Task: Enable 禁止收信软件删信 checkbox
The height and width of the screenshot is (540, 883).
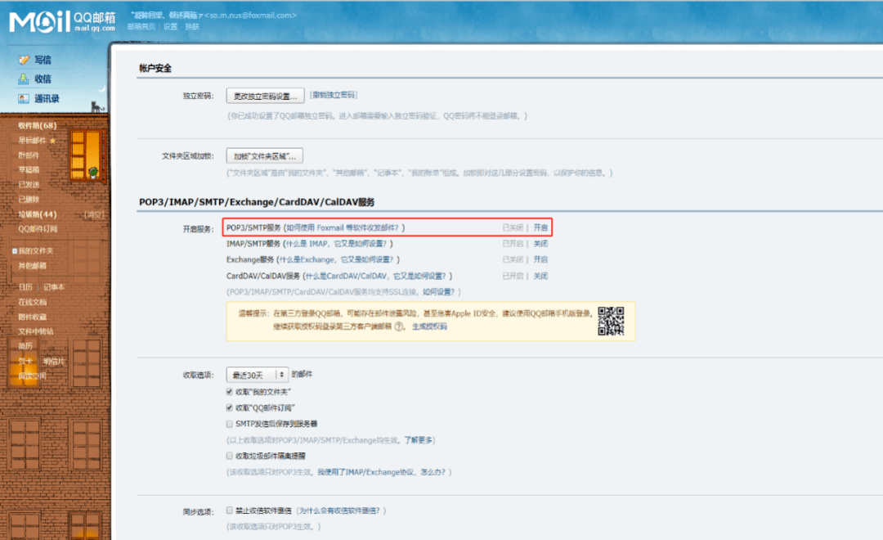Action: click(x=230, y=510)
